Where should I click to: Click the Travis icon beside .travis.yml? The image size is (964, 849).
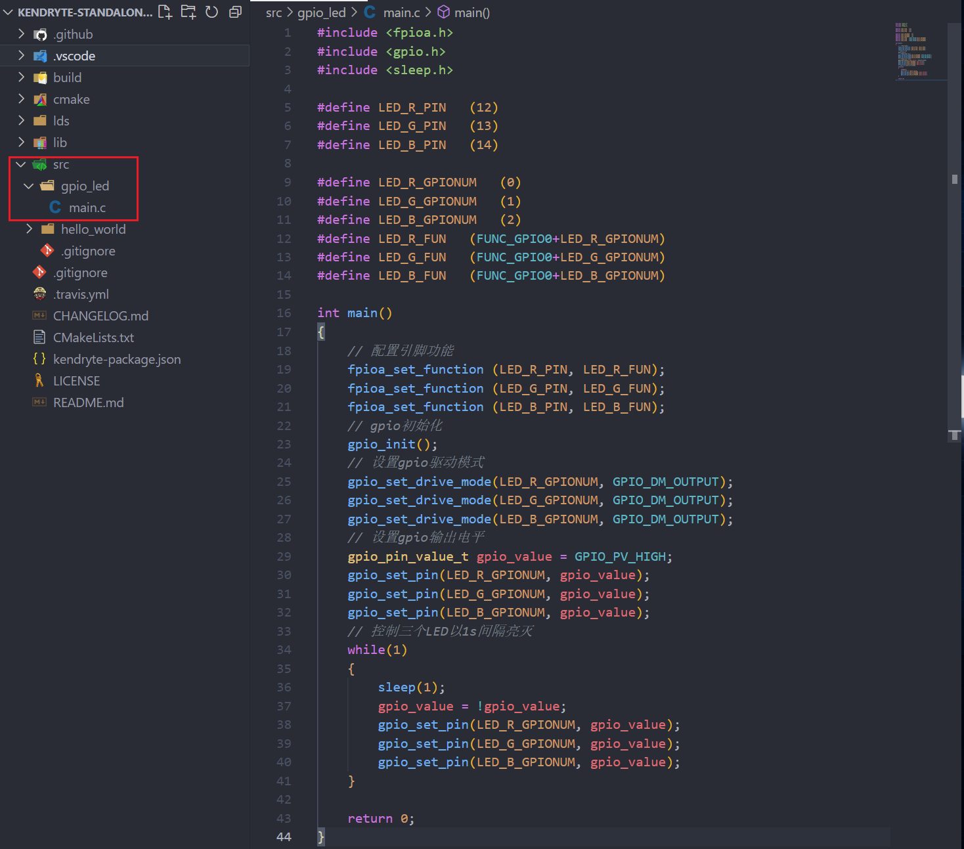(40, 294)
